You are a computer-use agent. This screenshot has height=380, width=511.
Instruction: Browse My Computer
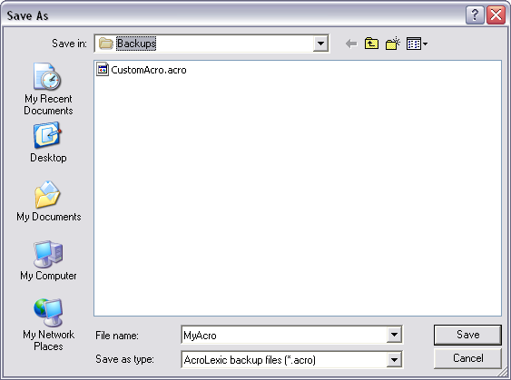pos(48,260)
